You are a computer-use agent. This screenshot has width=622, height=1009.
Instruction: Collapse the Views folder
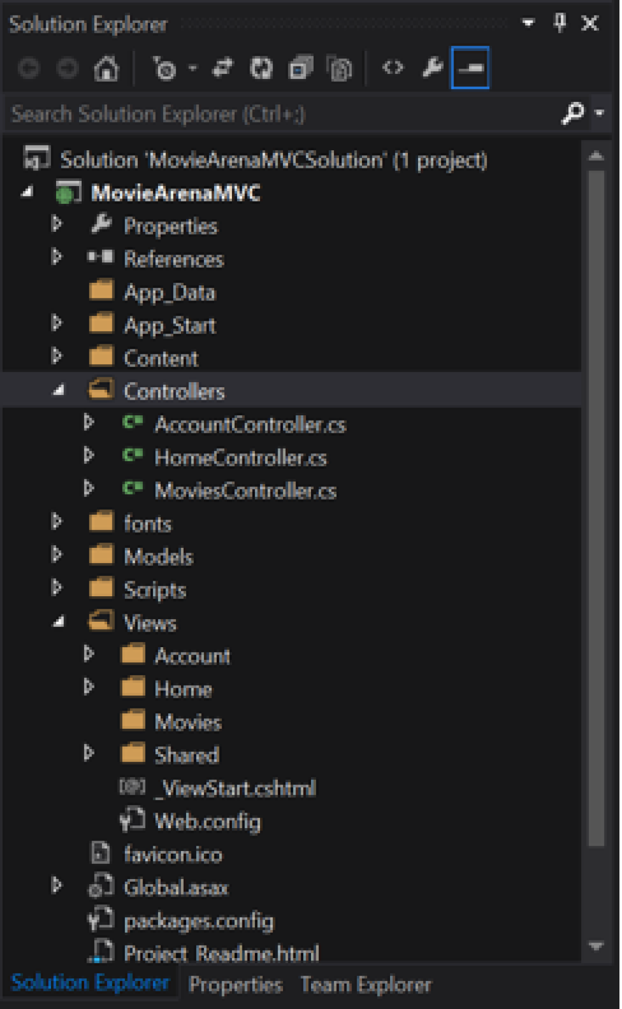tap(58, 622)
